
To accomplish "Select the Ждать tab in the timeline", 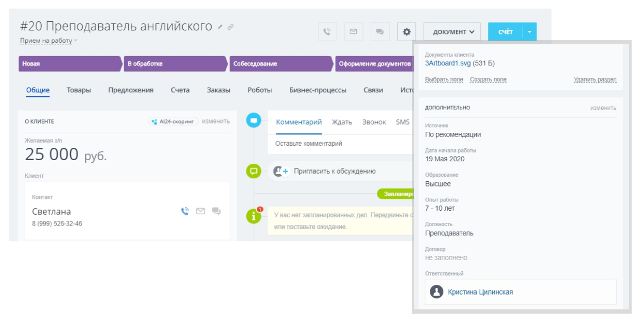I will point(342,122).
